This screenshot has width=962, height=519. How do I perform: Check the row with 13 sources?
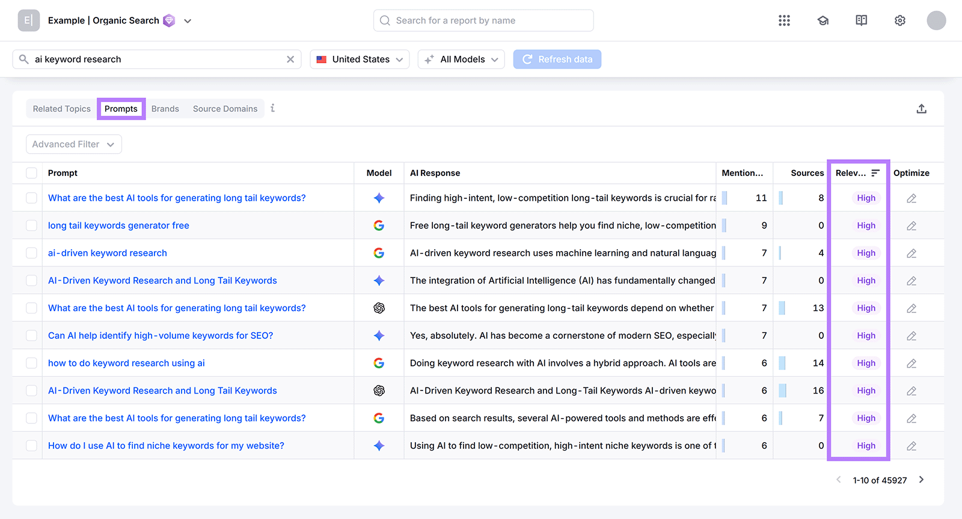pyautogui.click(x=31, y=308)
